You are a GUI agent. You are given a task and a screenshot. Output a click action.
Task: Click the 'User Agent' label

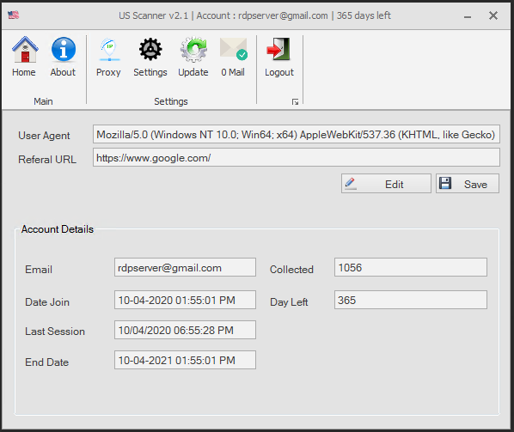coord(44,135)
